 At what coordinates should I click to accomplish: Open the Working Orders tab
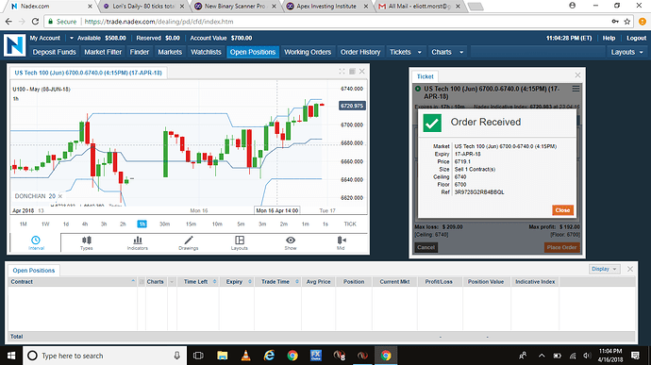coord(308,52)
